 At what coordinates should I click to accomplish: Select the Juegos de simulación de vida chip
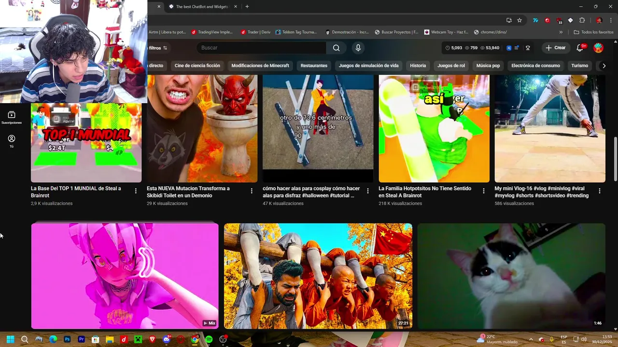coord(368,66)
